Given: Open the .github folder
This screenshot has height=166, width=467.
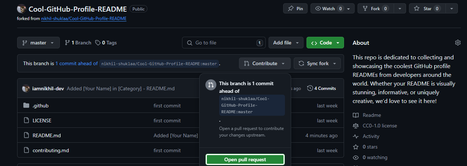Looking at the screenshot, I should (x=40, y=106).
